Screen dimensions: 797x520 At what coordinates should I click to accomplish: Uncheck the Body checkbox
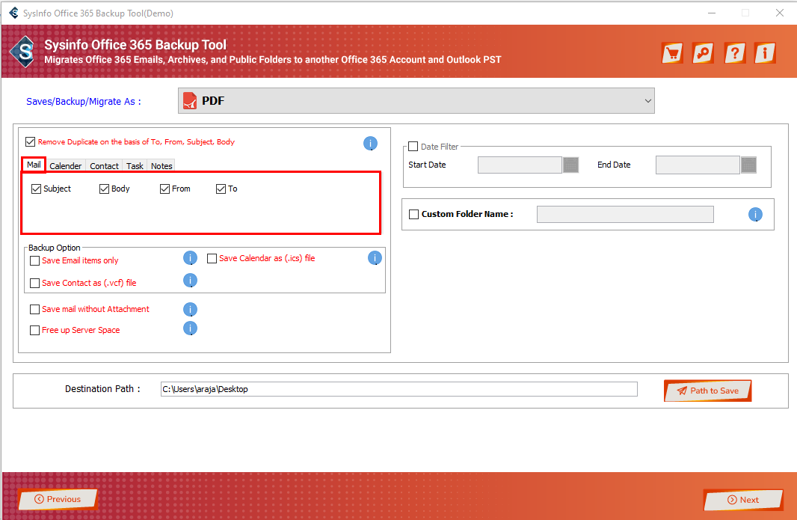104,189
